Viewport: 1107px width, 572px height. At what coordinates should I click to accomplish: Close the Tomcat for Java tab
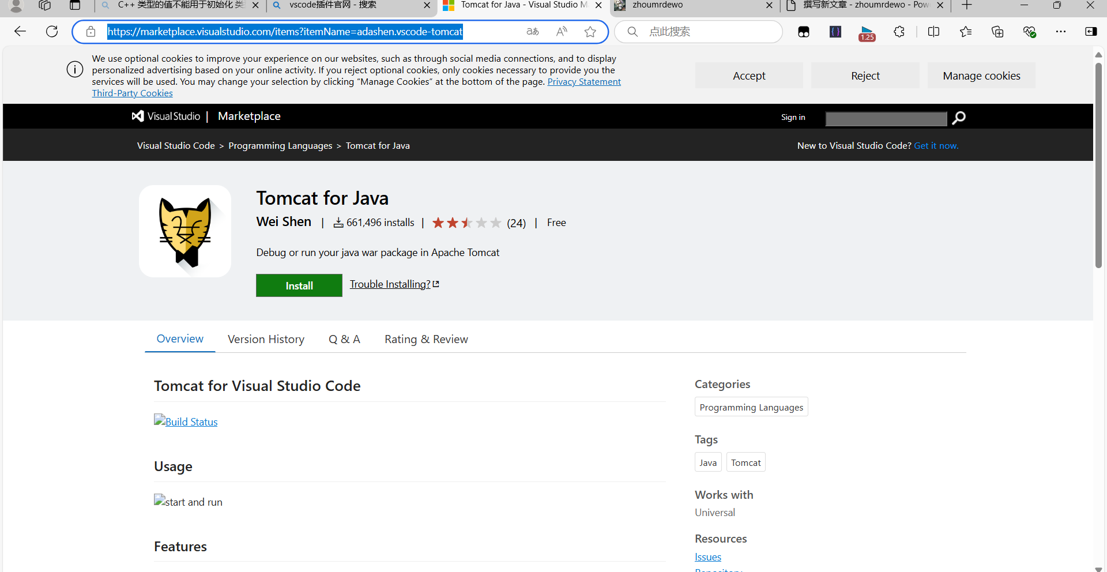pyautogui.click(x=598, y=5)
